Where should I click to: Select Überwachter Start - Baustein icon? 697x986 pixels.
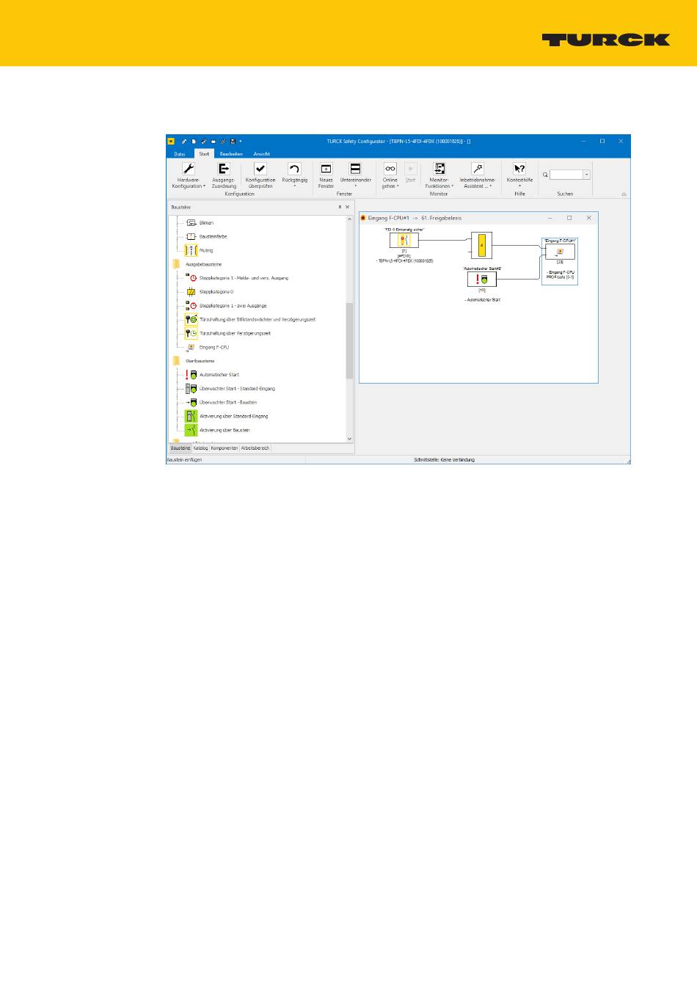pos(191,403)
